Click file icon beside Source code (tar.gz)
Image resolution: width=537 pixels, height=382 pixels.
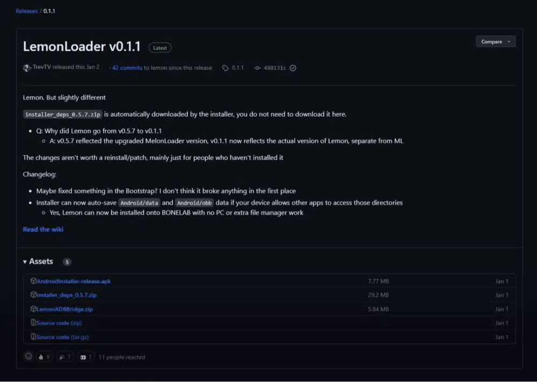coord(33,337)
